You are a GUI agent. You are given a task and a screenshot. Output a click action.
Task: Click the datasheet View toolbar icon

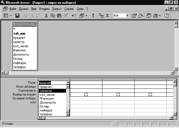(x=6, y=16)
